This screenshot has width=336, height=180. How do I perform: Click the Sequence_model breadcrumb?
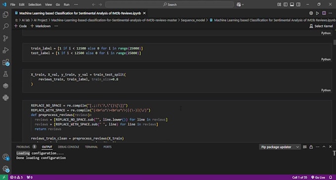[x=193, y=20]
